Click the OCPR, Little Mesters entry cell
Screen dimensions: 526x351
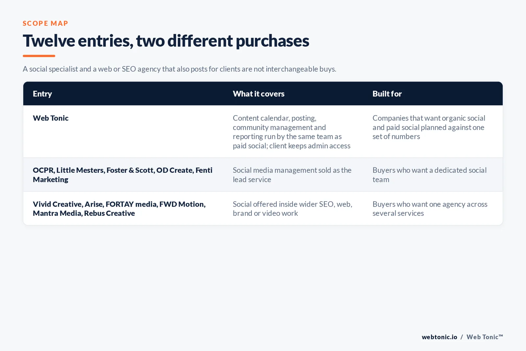click(x=123, y=175)
